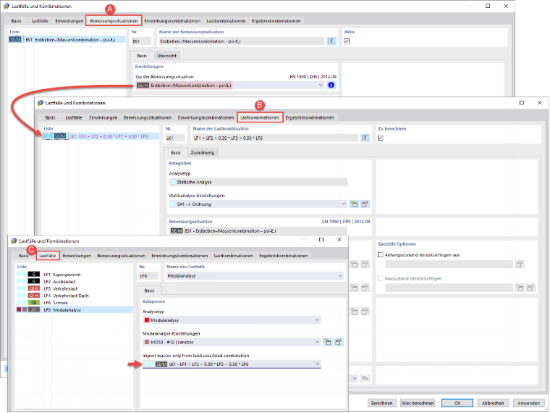This screenshot has height=413, width=550.
Task: Click red swatch in Analysetyp Modalanalyse field
Action: click(147, 320)
